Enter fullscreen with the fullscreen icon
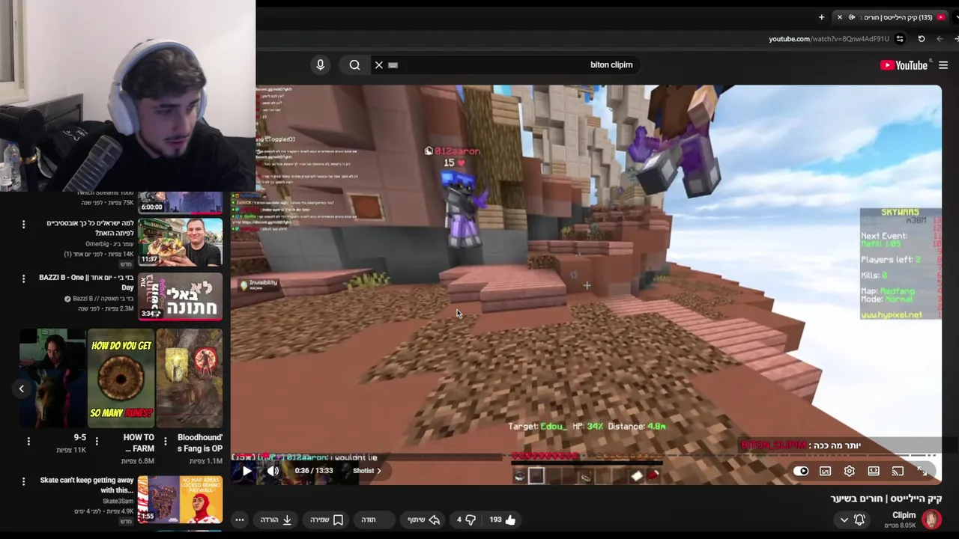 point(922,471)
